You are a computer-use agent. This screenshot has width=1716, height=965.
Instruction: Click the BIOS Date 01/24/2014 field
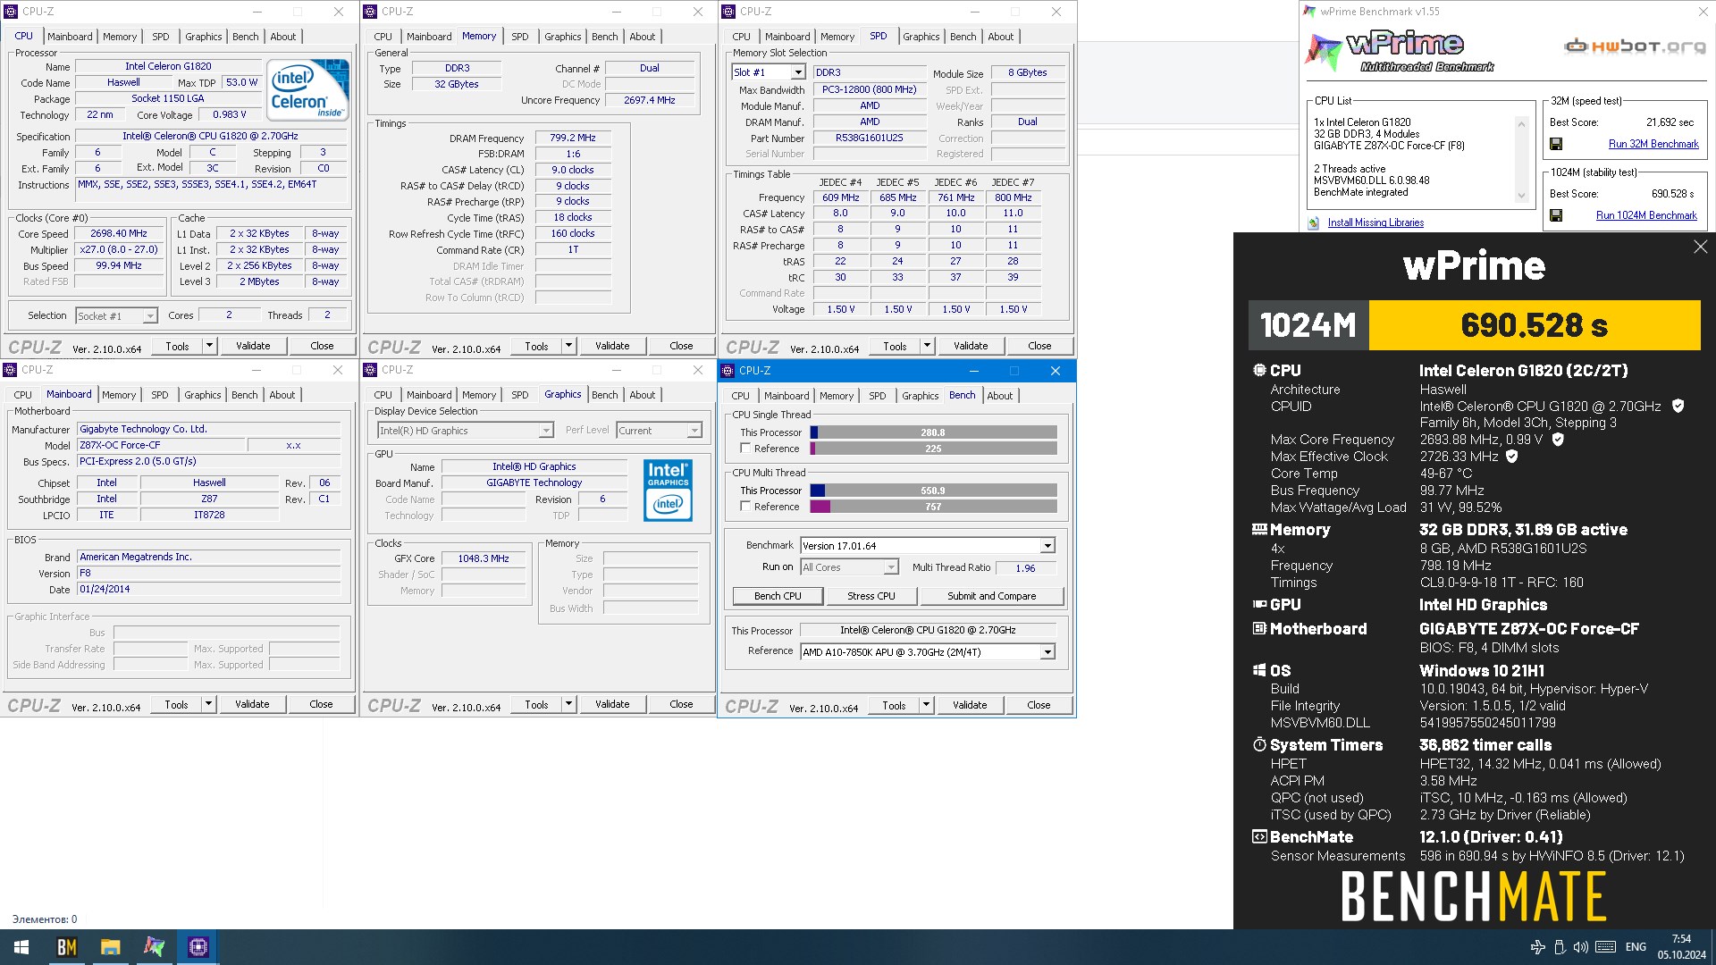208,590
